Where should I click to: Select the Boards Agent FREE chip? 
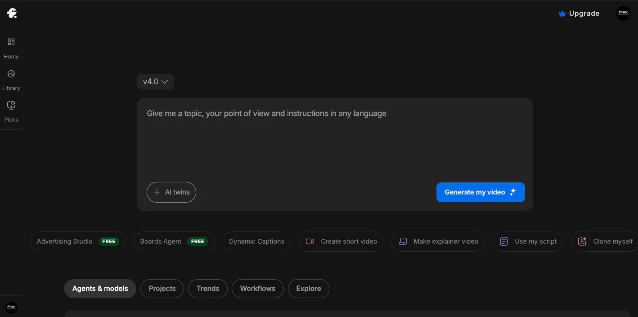click(174, 241)
